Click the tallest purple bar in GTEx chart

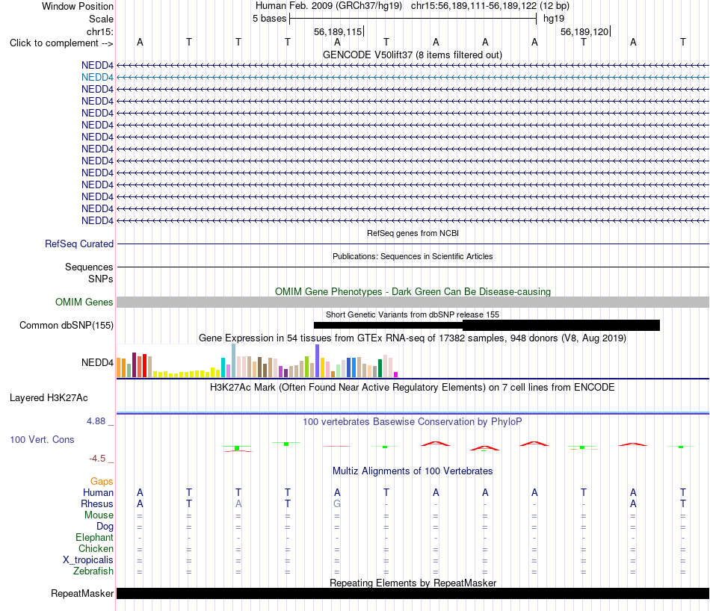(x=318, y=361)
